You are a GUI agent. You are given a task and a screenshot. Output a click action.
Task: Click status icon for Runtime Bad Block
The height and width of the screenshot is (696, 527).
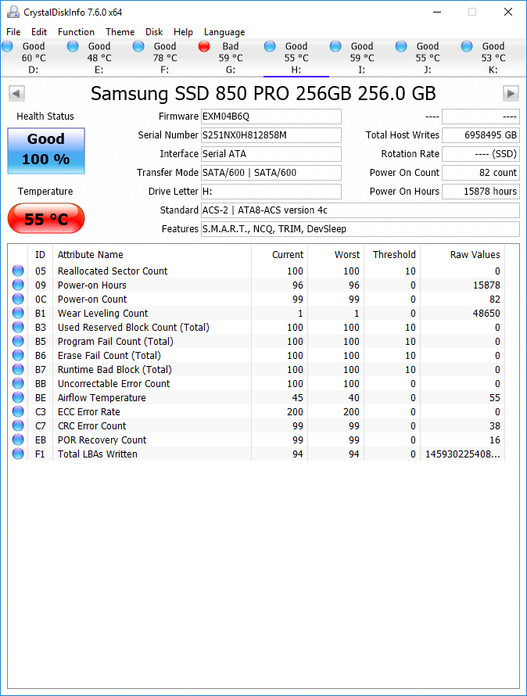click(18, 369)
